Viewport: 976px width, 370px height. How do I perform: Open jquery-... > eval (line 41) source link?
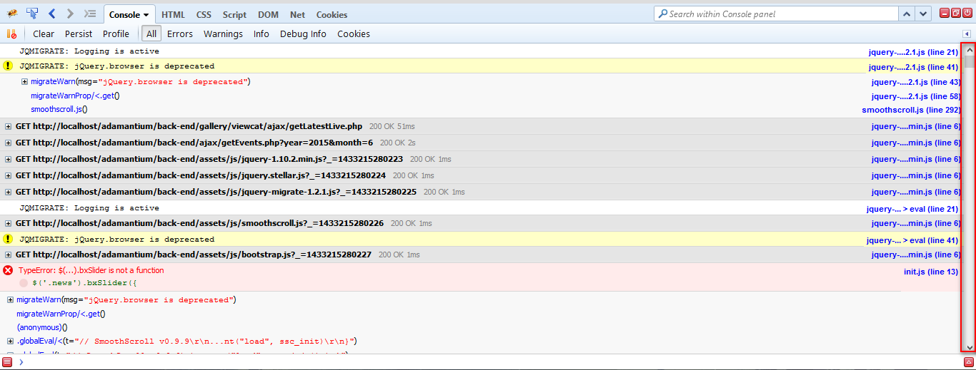tap(912, 240)
